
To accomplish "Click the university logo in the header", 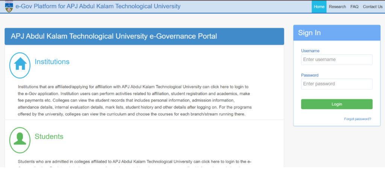I will [x=9, y=7].
